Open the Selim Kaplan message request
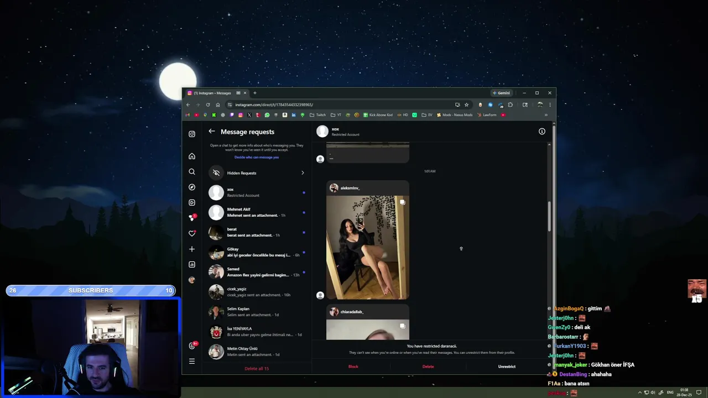Screen dimensions: 708x398 [257, 312]
